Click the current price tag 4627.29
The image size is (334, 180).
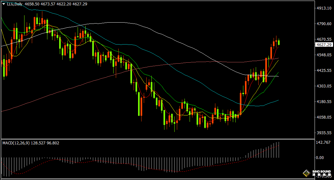pos(324,45)
